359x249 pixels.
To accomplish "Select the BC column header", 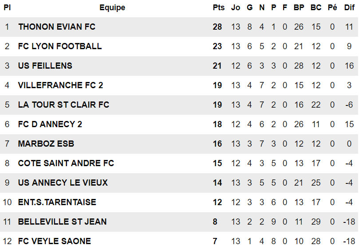I will (316, 8).
